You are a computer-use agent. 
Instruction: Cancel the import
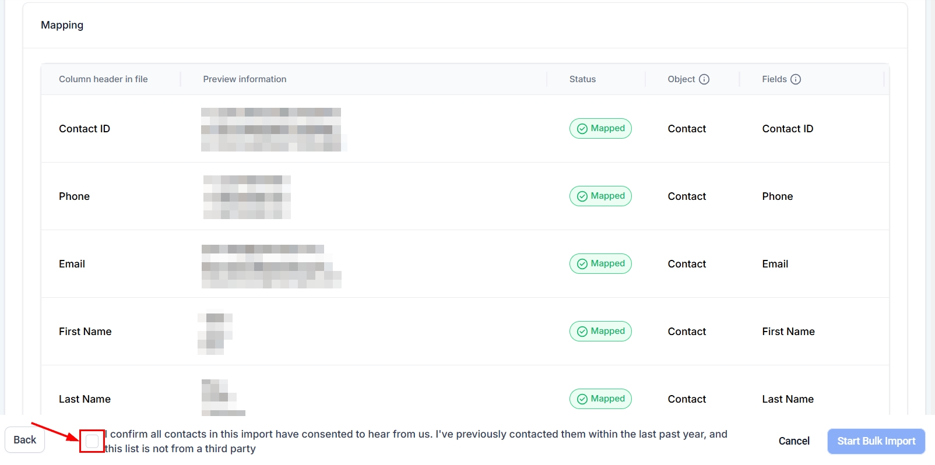[x=794, y=441]
